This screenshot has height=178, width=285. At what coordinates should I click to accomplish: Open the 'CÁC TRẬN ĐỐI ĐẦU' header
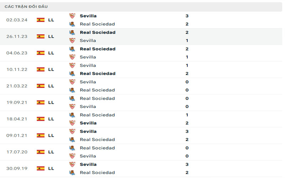click(x=26, y=6)
